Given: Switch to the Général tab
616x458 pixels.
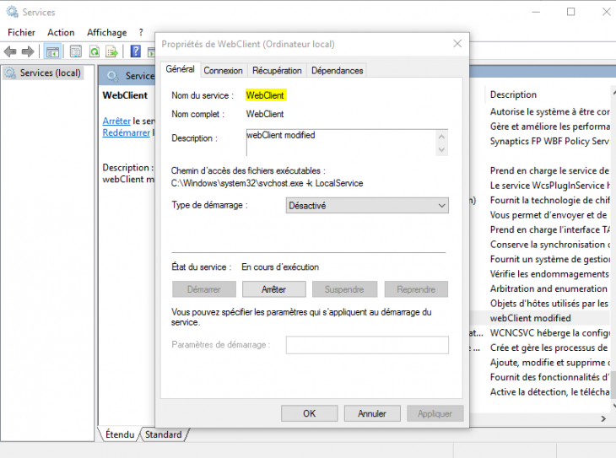Looking at the screenshot, I should 181,69.
